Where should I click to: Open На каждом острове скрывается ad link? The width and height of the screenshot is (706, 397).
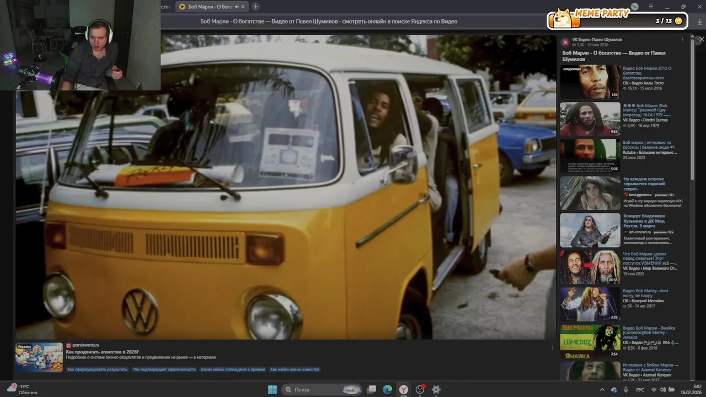tap(644, 184)
